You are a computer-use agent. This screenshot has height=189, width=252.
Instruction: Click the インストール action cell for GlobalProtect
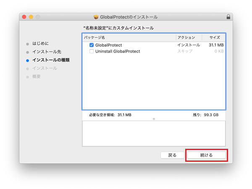[188, 45]
